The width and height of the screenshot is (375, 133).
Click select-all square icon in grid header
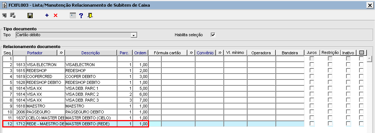pos(362,52)
